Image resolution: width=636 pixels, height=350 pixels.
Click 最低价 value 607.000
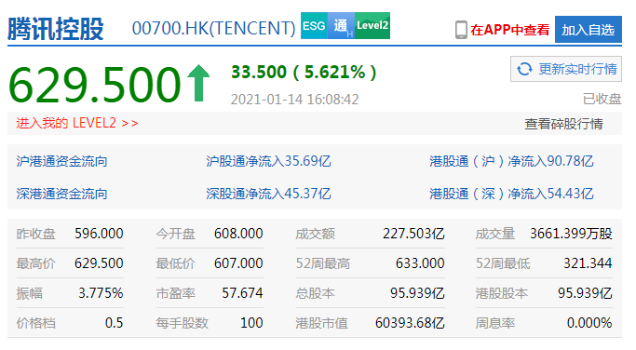[x=238, y=263]
